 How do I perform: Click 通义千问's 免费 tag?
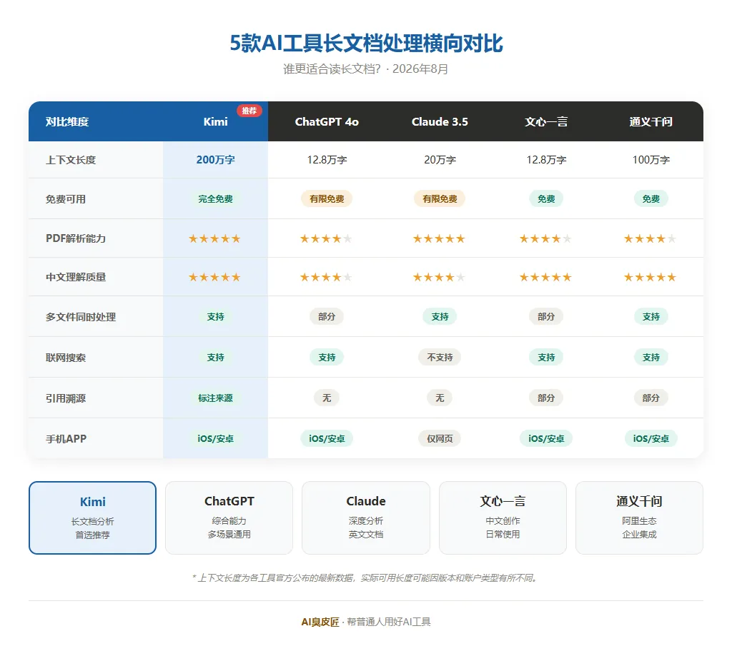(x=651, y=198)
